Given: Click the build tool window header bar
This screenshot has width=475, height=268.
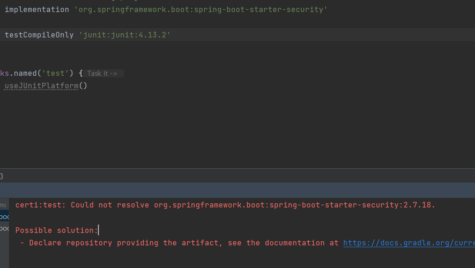Looking at the screenshot, I should click(237, 190).
